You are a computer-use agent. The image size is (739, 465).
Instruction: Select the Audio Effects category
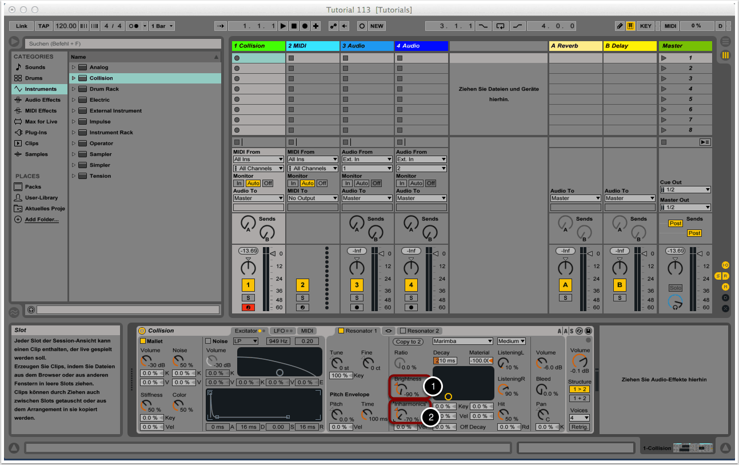[x=42, y=100]
